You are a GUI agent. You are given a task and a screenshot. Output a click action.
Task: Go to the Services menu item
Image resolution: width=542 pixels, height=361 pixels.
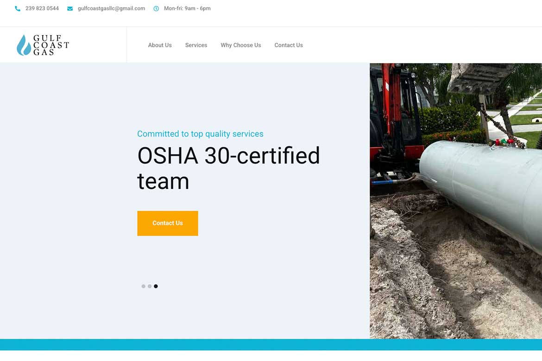coord(196,45)
